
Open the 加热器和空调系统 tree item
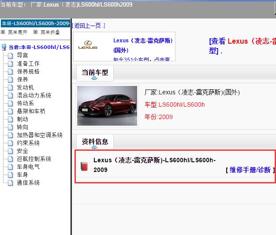coord(40,135)
